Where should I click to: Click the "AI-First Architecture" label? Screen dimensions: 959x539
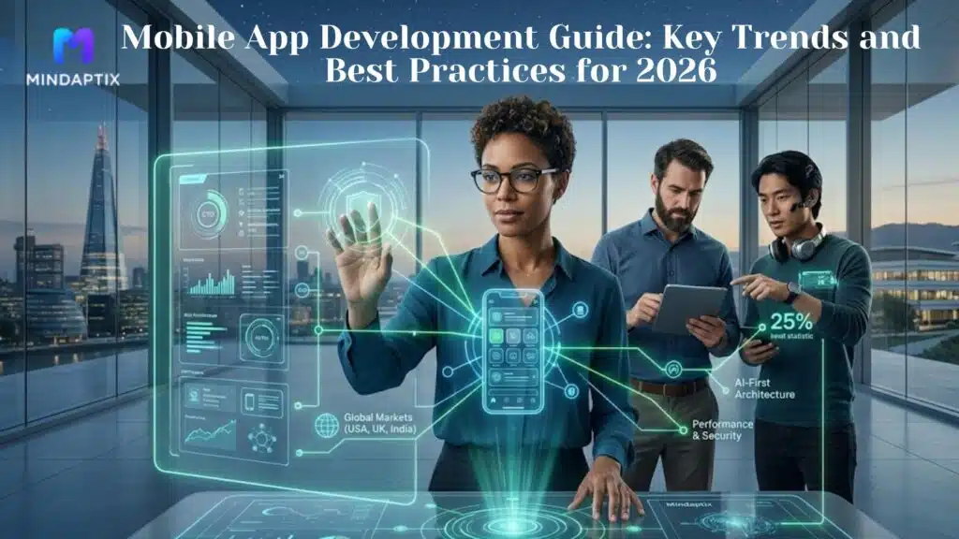point(764,388)
